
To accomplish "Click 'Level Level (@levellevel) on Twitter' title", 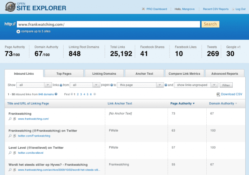I will coord(36,147).
